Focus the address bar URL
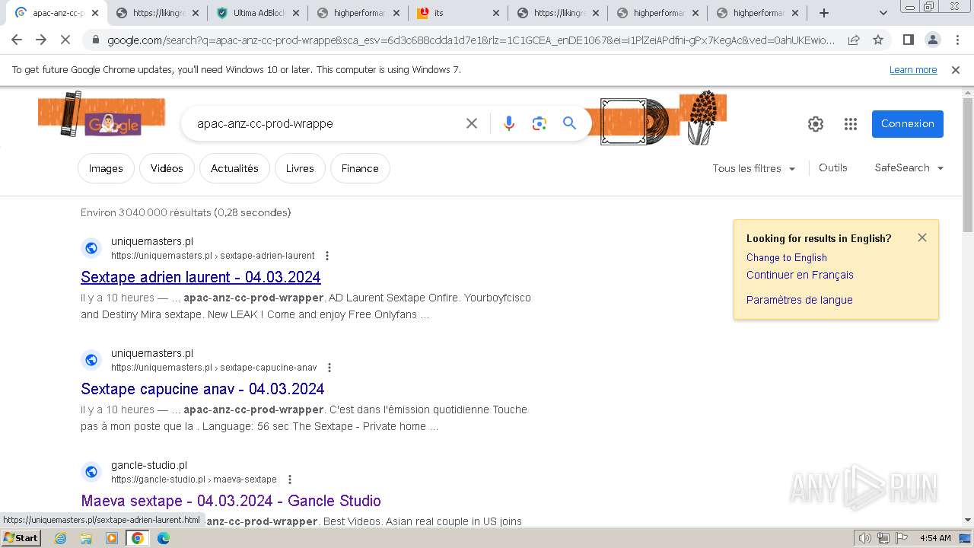 471,40
